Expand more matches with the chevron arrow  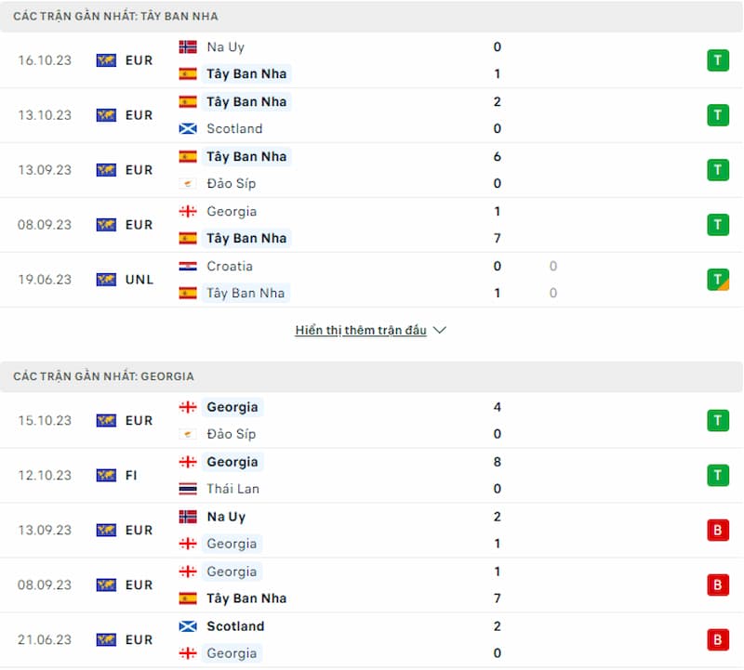click(x=440, y=330)
